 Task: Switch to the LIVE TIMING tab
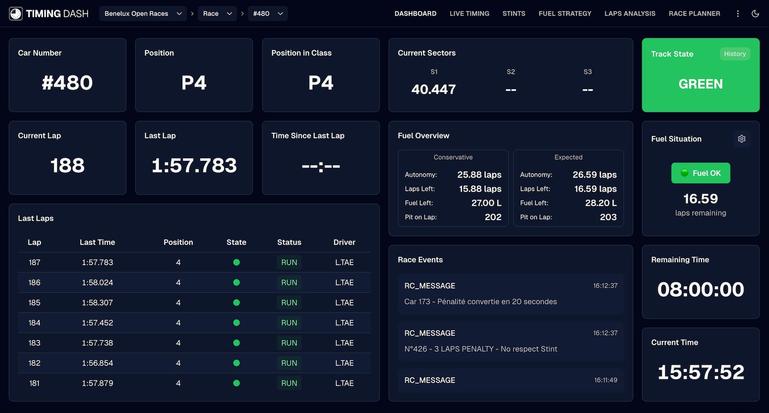[469, 13]
